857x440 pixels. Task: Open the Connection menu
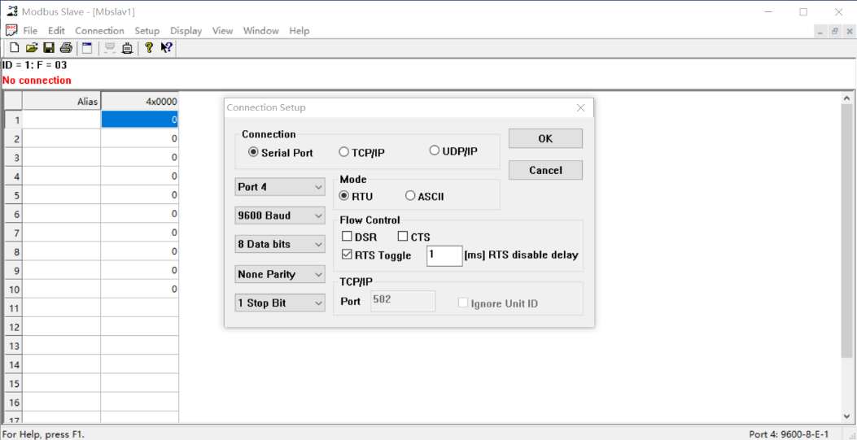click(x=99, y=31)
